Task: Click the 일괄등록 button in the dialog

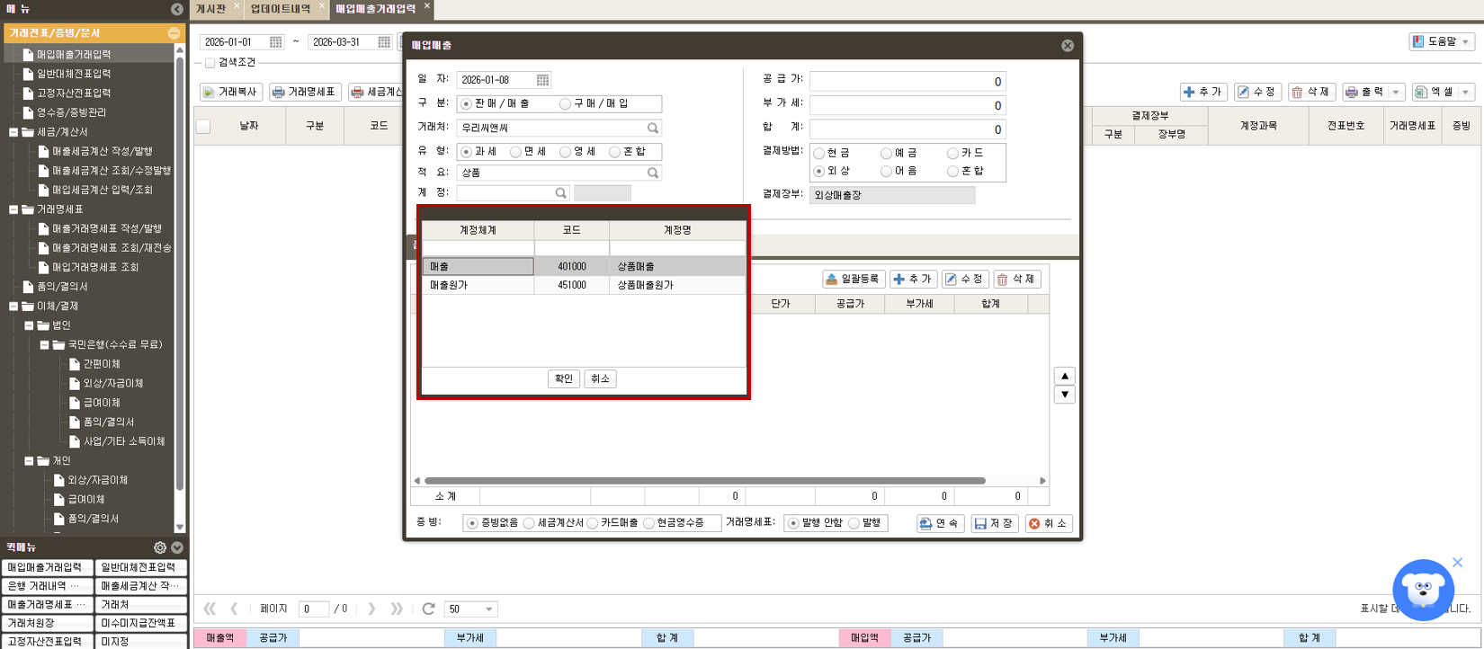Action: 853,280
